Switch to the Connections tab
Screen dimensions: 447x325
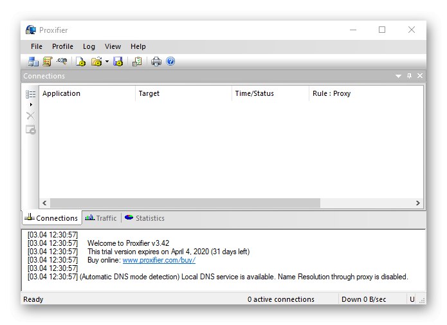(x=51, y=218)
